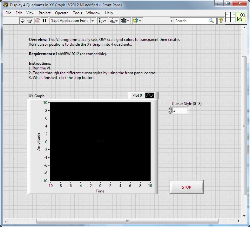Click the magnifier search icon

tap(211, 21)
